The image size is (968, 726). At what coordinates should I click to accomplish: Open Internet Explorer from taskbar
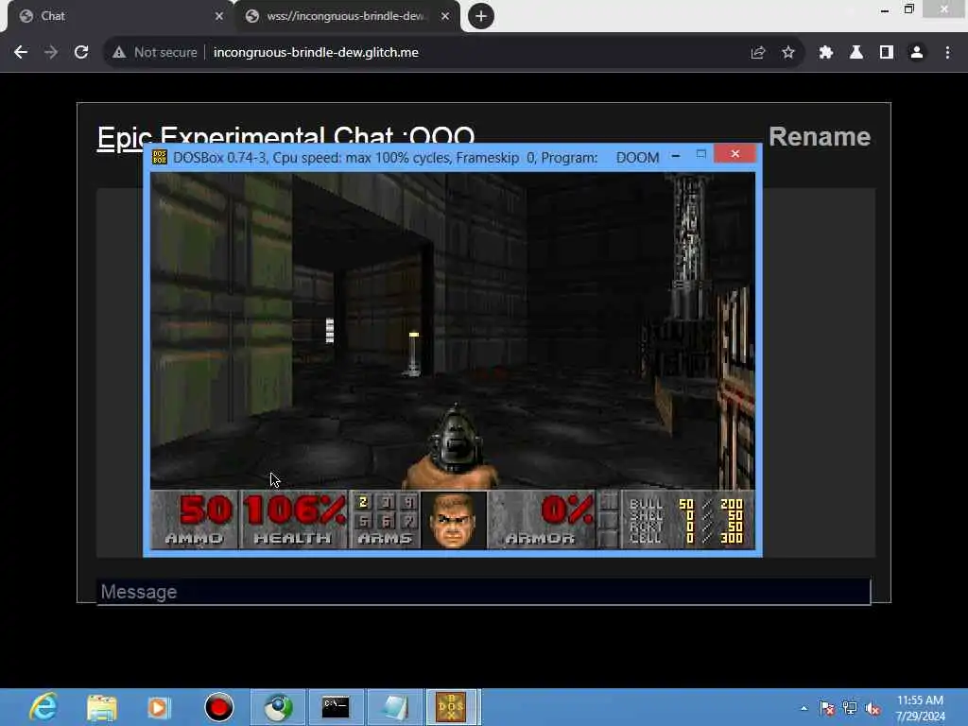43,707
